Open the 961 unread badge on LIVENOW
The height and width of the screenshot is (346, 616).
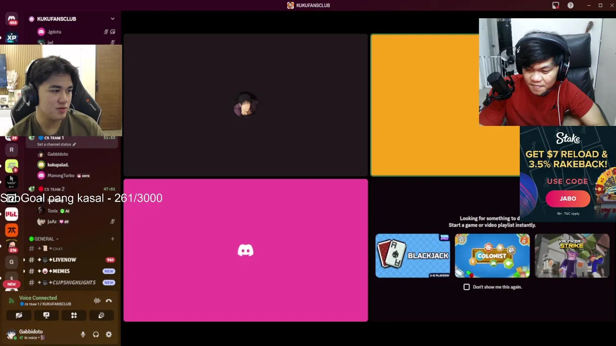110,260
